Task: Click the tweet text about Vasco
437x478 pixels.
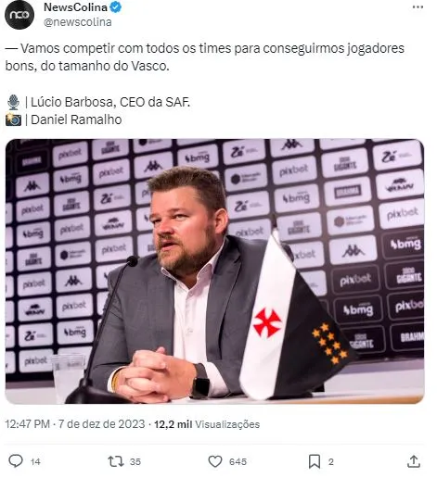Action: [x=205, y=57]
